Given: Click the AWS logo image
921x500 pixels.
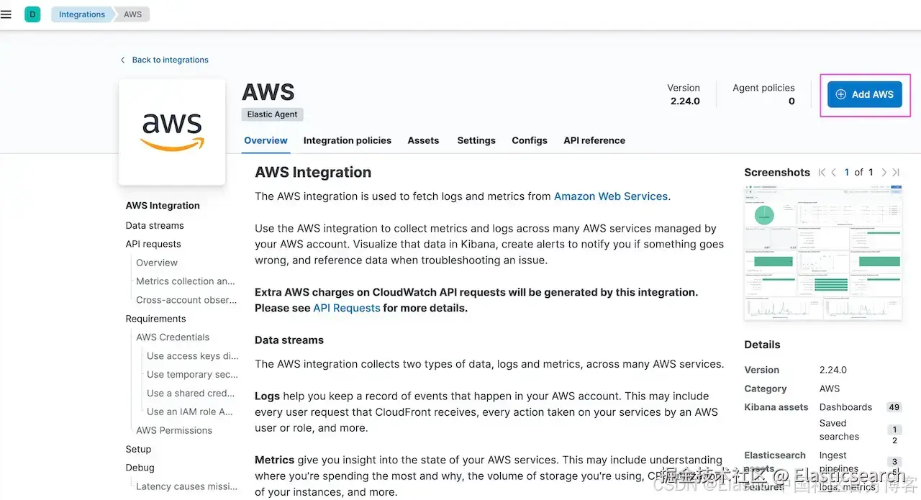Looking at the screenshot, I should coord(173,132).
